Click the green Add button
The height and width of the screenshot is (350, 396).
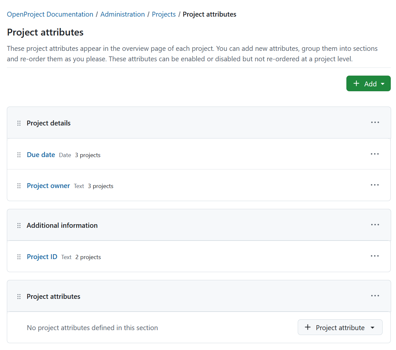click(x=369, y=83)
